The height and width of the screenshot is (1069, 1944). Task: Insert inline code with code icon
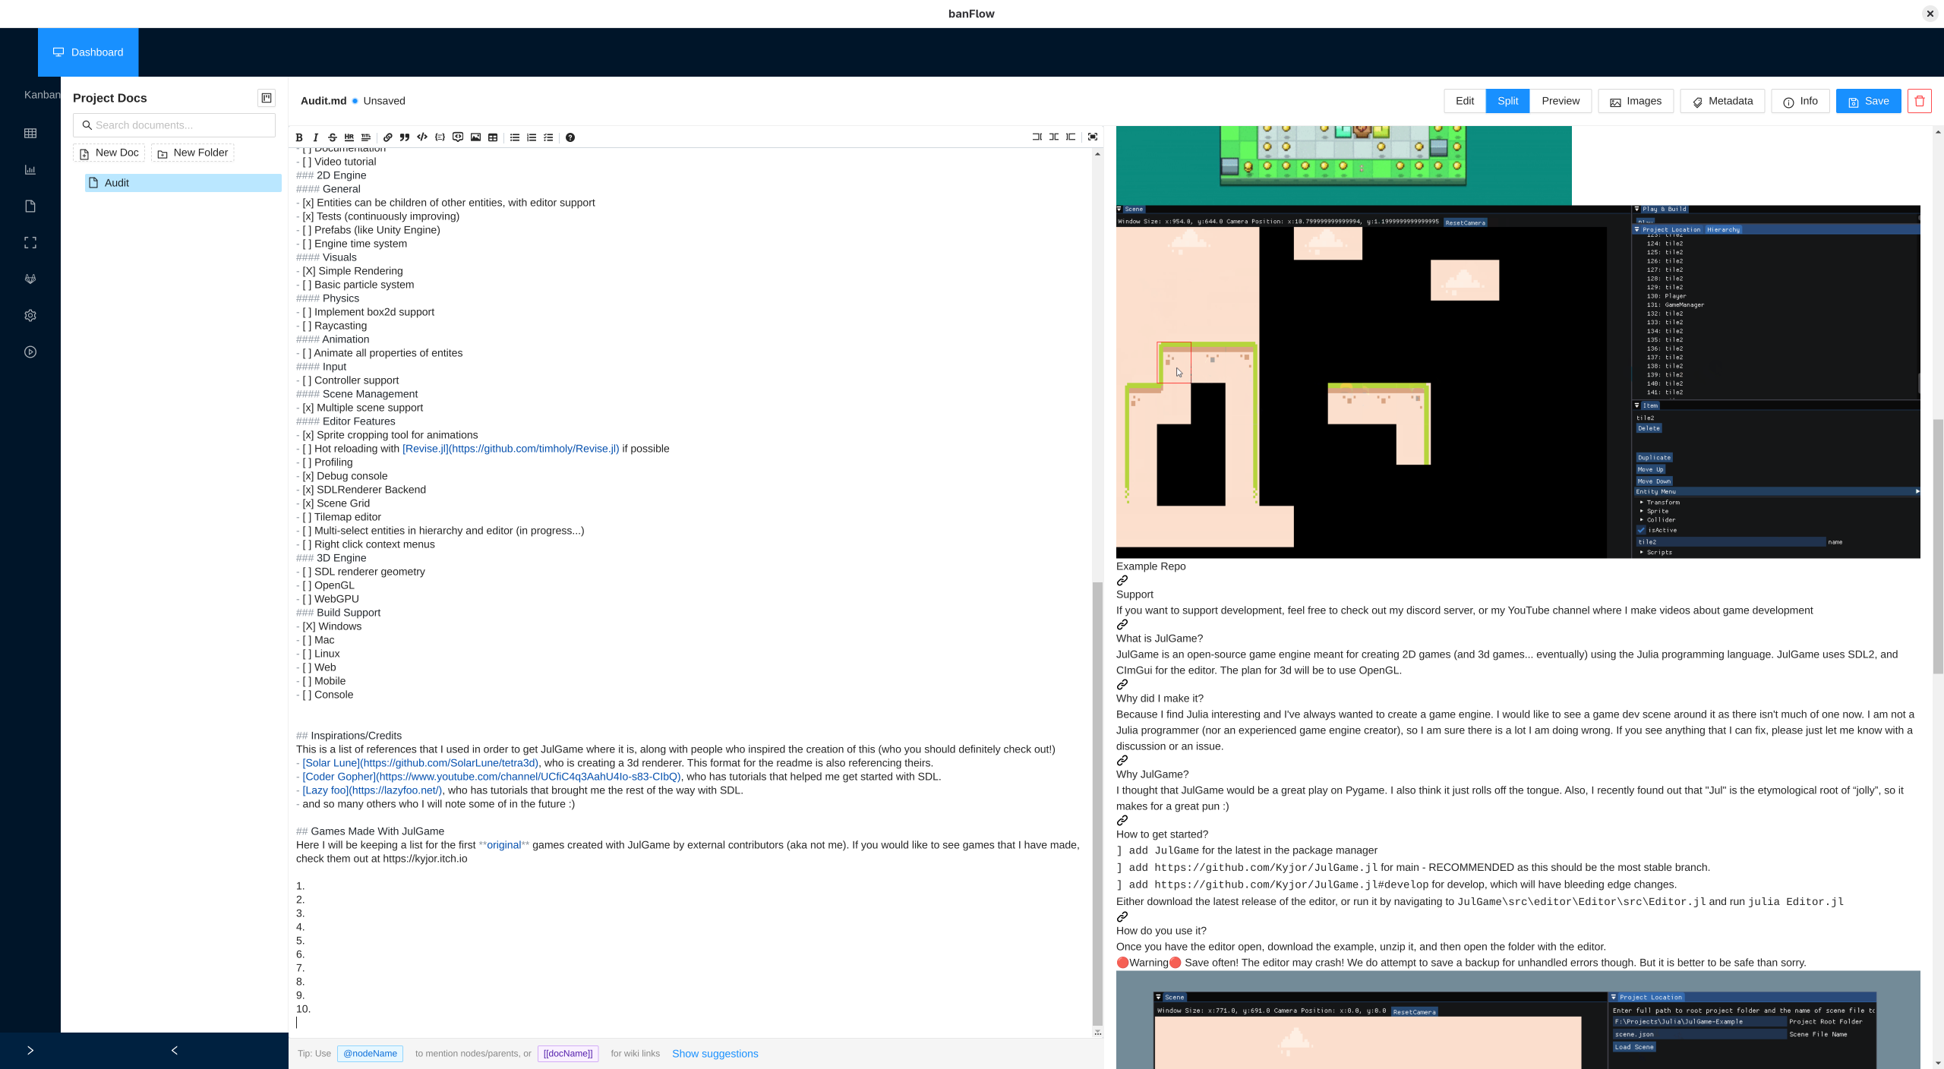click(x=422, y=137)
